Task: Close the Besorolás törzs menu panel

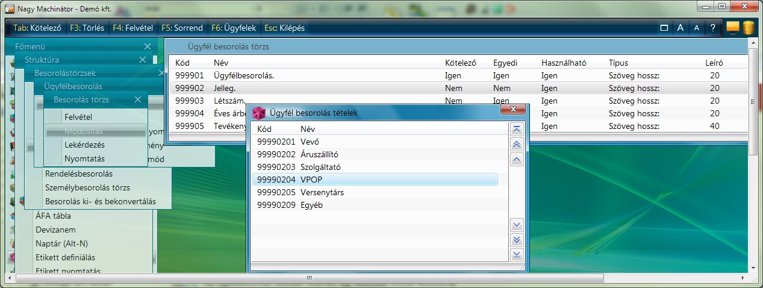Action: pos(138,99)
